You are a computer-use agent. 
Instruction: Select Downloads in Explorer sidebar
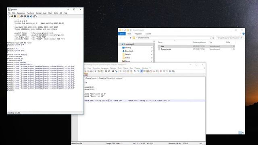(129, 51)
